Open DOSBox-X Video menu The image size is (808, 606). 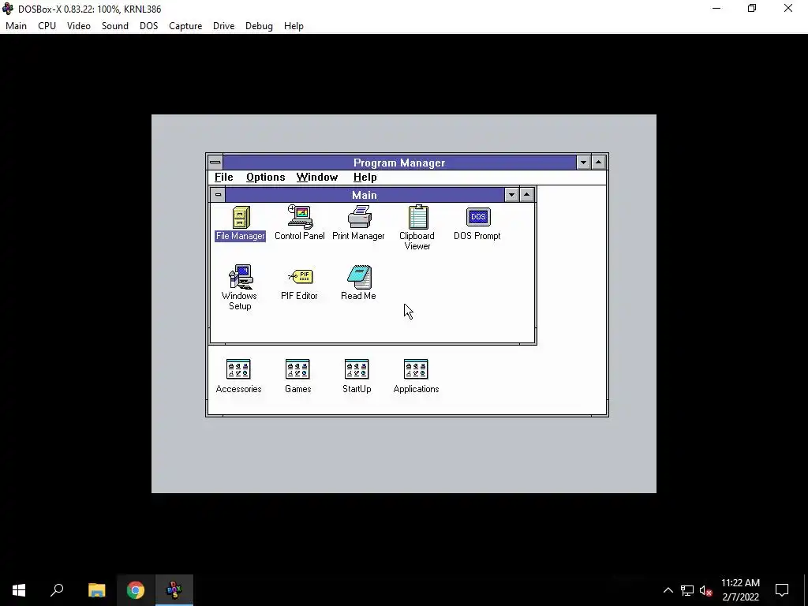(79, 26)
